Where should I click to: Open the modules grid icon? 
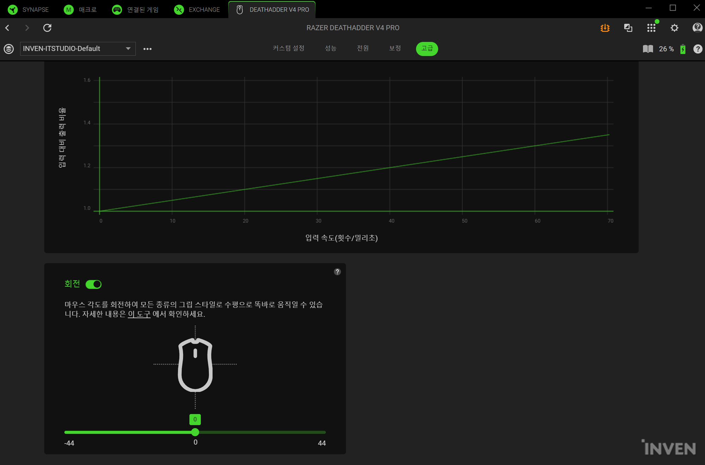651,28
